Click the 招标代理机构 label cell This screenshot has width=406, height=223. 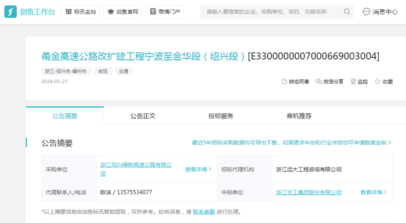(245, 169)
